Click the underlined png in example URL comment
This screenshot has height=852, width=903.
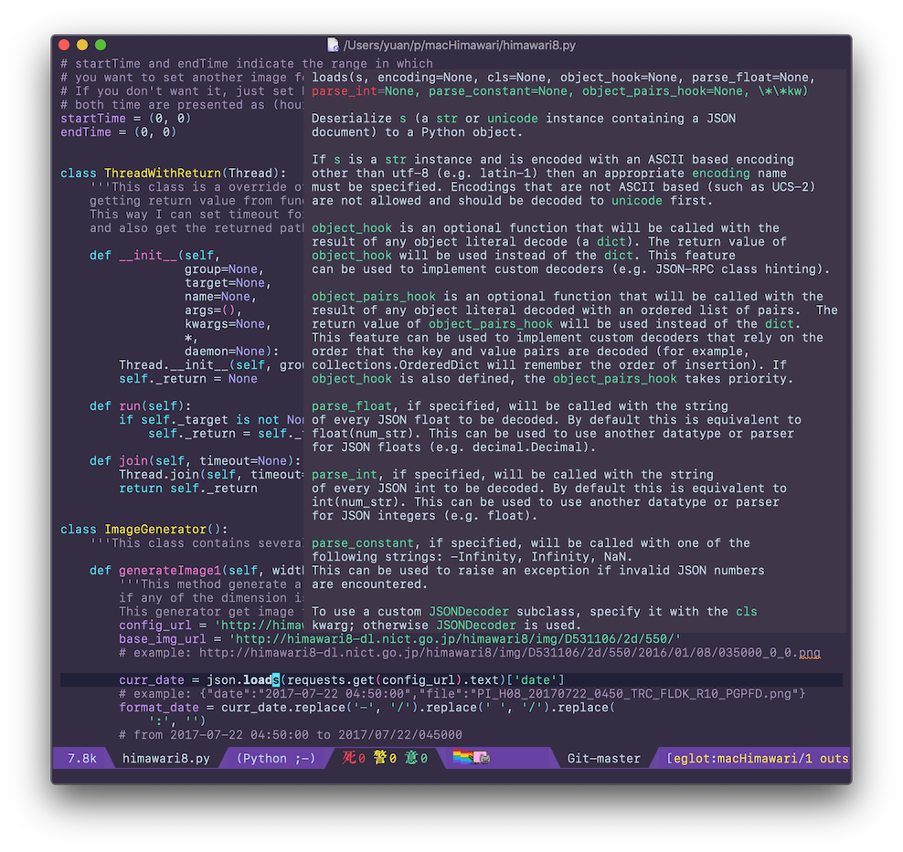[809, 653]
